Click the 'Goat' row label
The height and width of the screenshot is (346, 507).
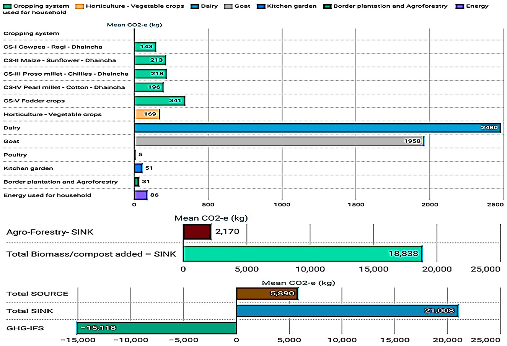[x=11, y=141]
